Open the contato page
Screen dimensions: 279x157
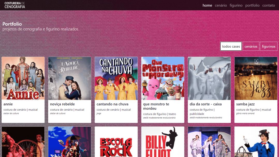pos(268,5)
